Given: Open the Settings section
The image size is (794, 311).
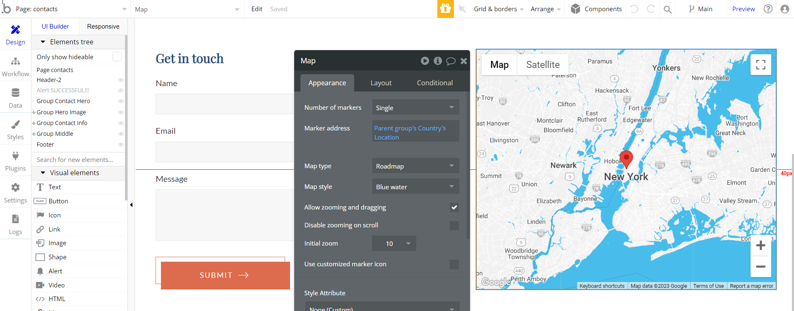Looking at the screenshot, I should click(x=15, y=193).
